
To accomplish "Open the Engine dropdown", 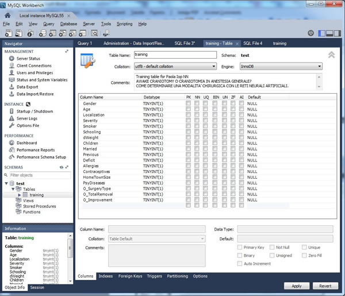I will click(281, 67).
